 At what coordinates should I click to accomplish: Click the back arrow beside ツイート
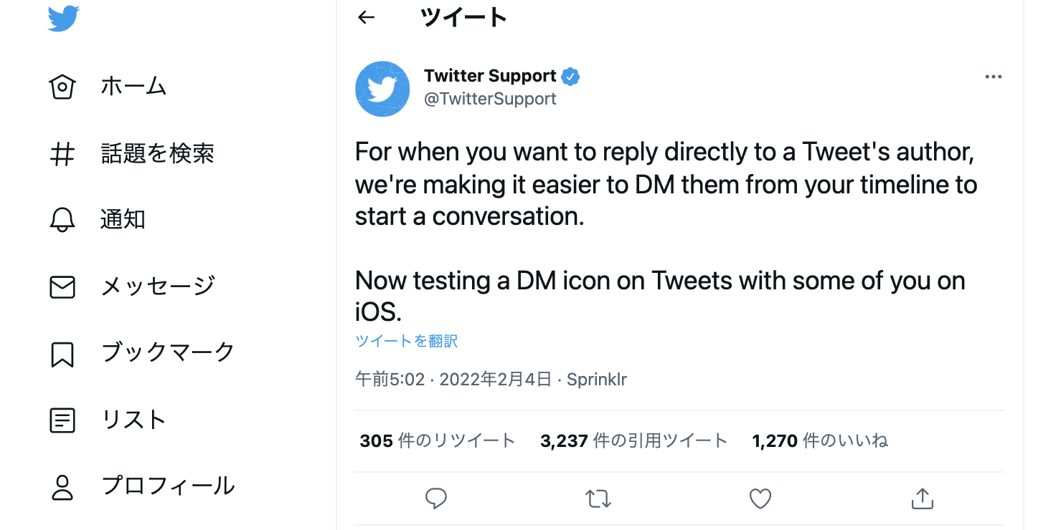367,18
